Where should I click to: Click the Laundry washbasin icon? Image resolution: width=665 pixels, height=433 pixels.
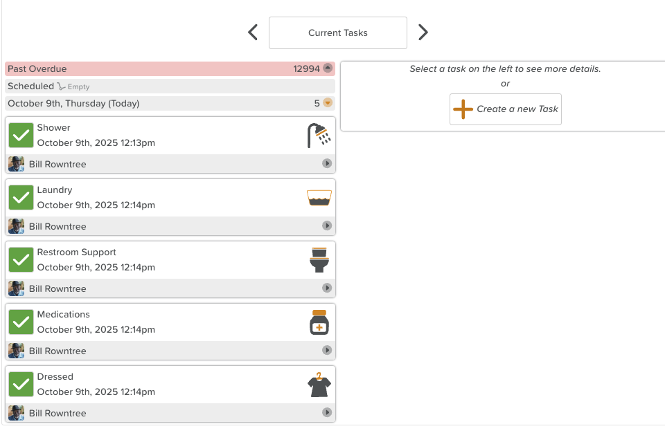(319, 198)
